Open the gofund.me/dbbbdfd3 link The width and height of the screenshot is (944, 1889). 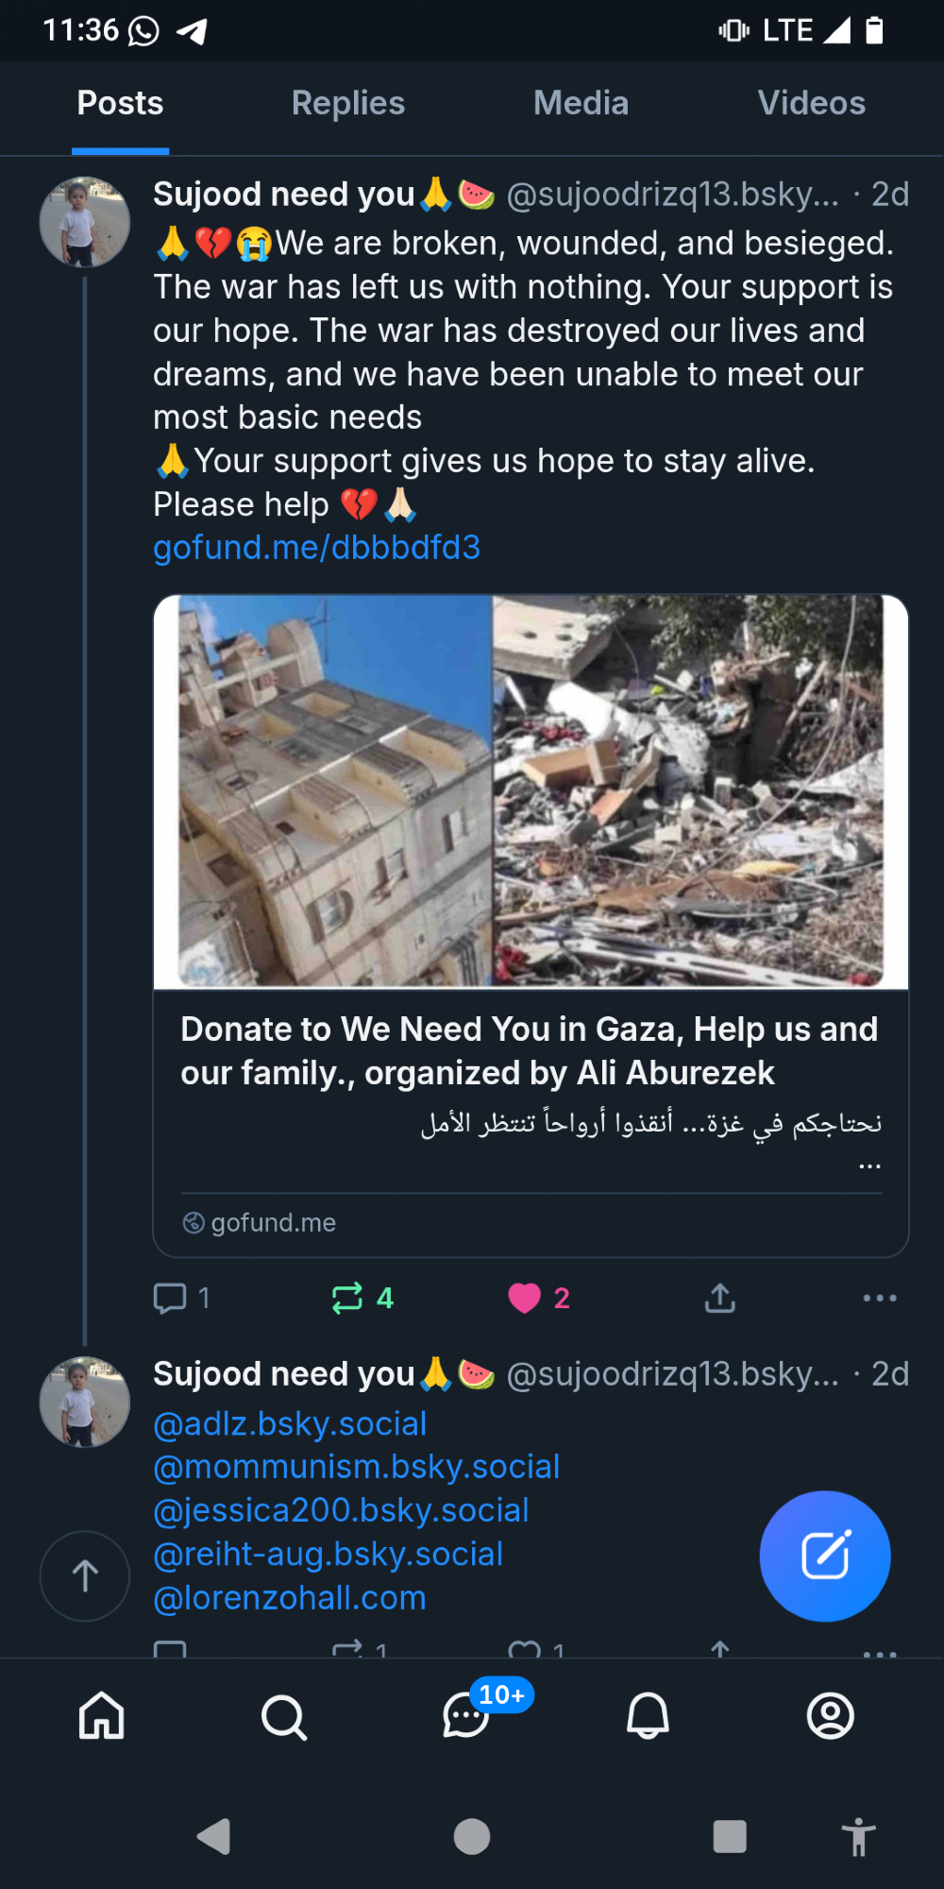pyautogui.click(x=316, y=548)
